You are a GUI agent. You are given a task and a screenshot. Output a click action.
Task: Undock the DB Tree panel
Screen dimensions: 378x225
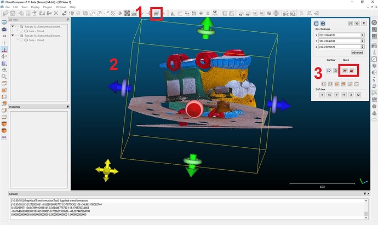68,20
